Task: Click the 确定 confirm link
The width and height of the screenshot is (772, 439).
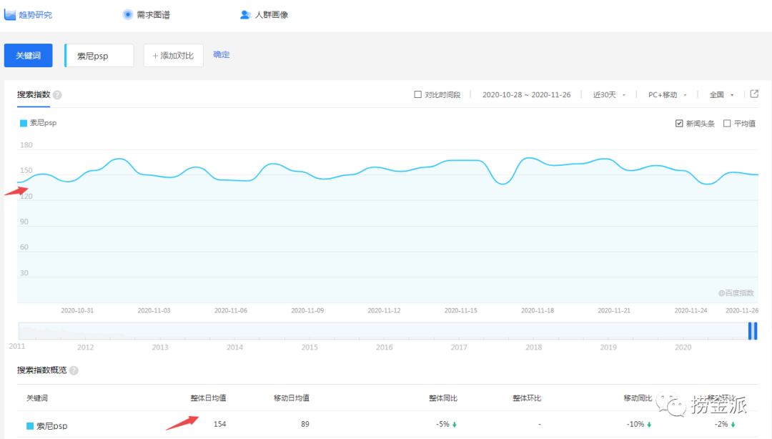Action: click(222, 55)
